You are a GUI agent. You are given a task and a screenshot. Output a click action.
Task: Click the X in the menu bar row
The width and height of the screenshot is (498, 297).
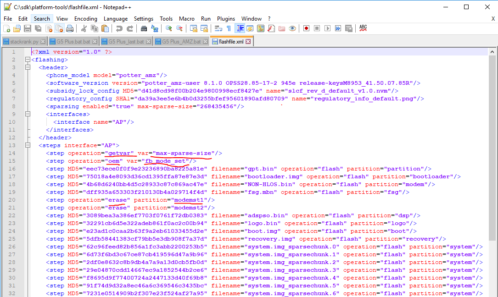coord(493,19)
